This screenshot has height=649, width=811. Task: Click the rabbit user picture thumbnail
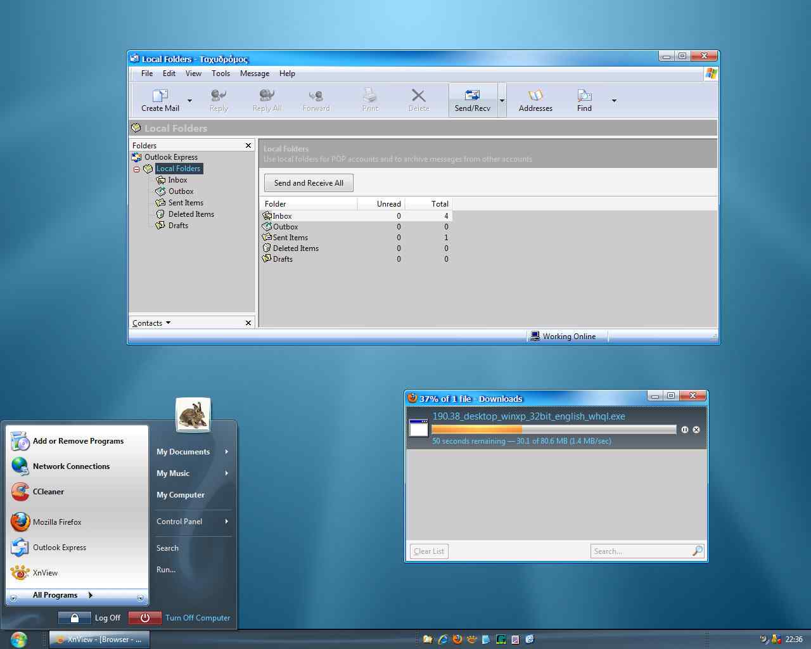coord(193,415)
